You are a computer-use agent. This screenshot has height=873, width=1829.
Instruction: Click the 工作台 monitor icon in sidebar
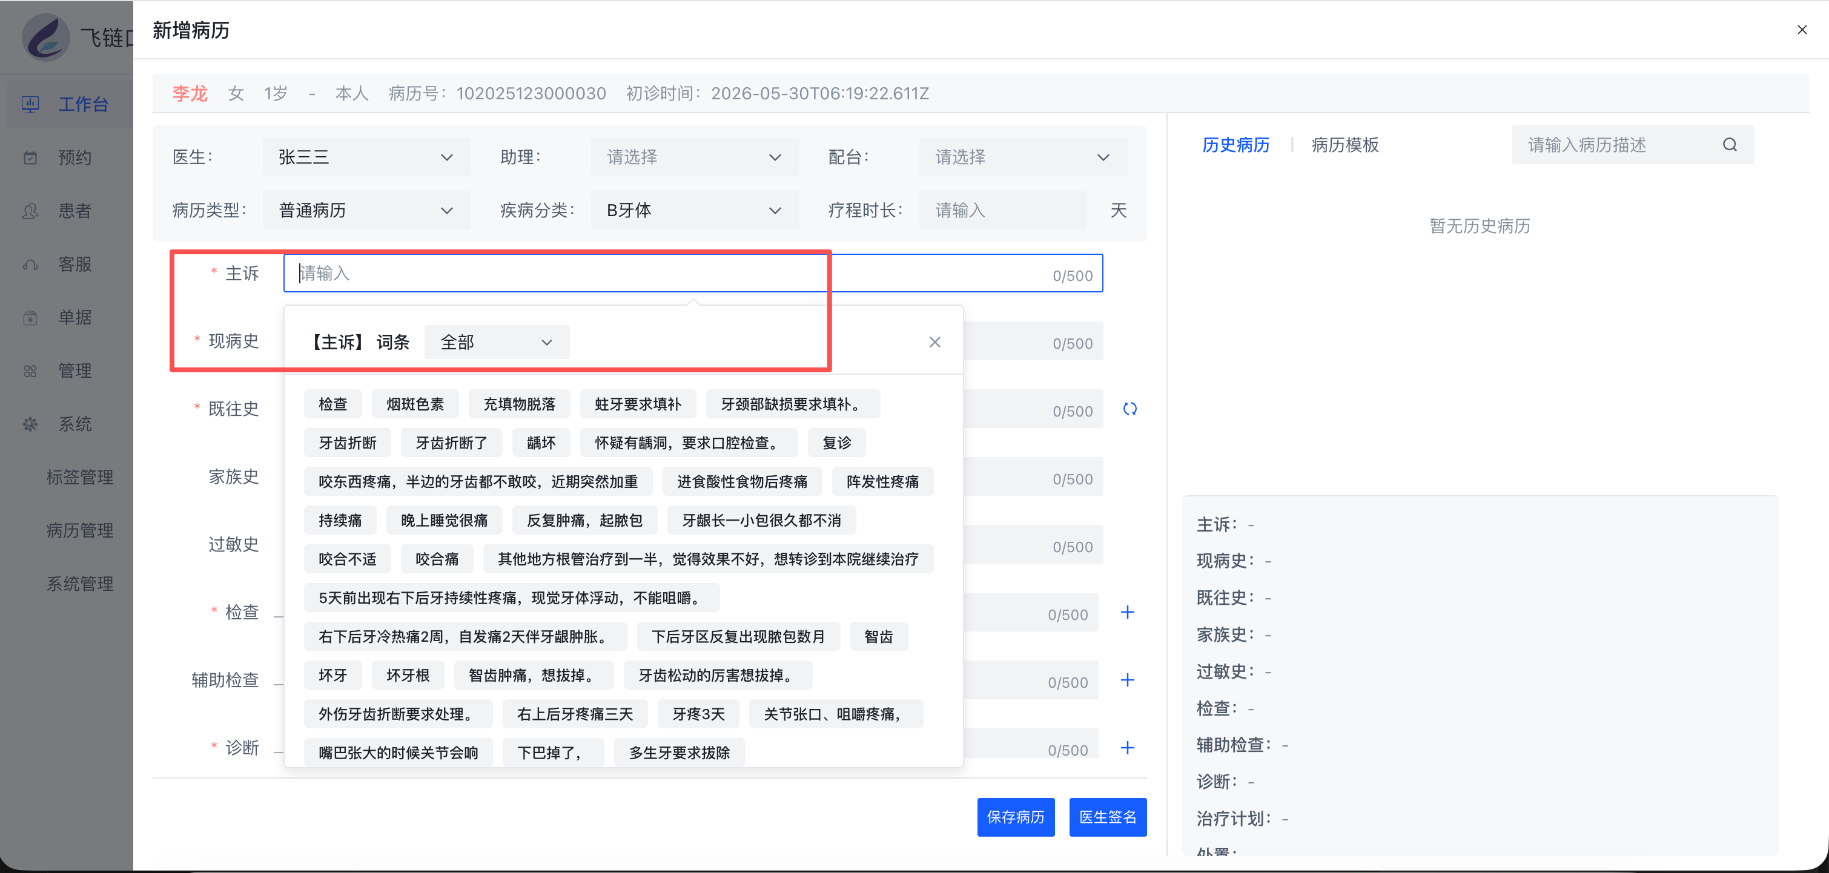point(30,104)
